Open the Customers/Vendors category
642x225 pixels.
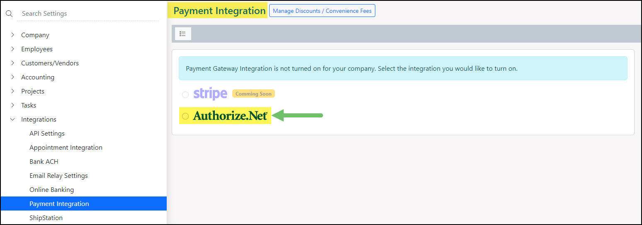50,63
